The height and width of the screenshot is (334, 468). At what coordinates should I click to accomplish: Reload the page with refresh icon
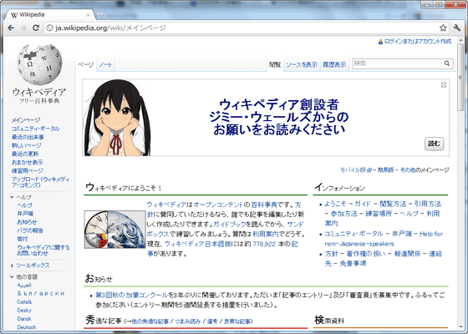tap(36, 28)
